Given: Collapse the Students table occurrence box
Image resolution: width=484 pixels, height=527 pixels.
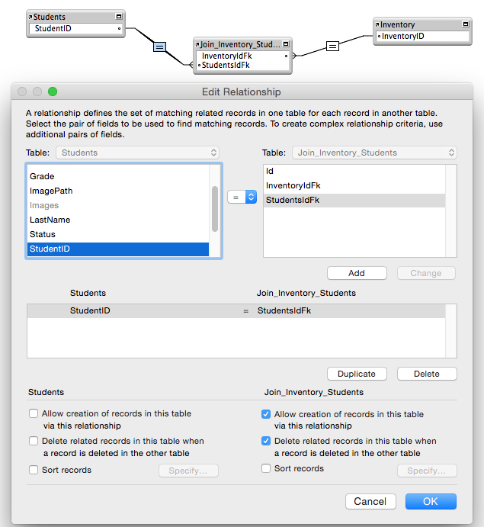Looking at the screenshot, I should point(119,17).
